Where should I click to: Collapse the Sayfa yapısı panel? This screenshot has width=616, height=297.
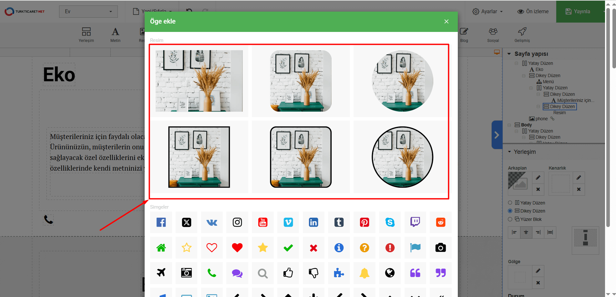tap(509, 54)
